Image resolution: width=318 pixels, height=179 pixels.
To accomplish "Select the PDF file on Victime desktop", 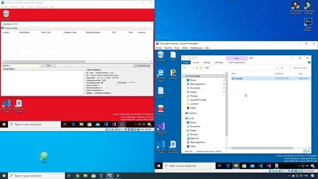I will point(160,110).
